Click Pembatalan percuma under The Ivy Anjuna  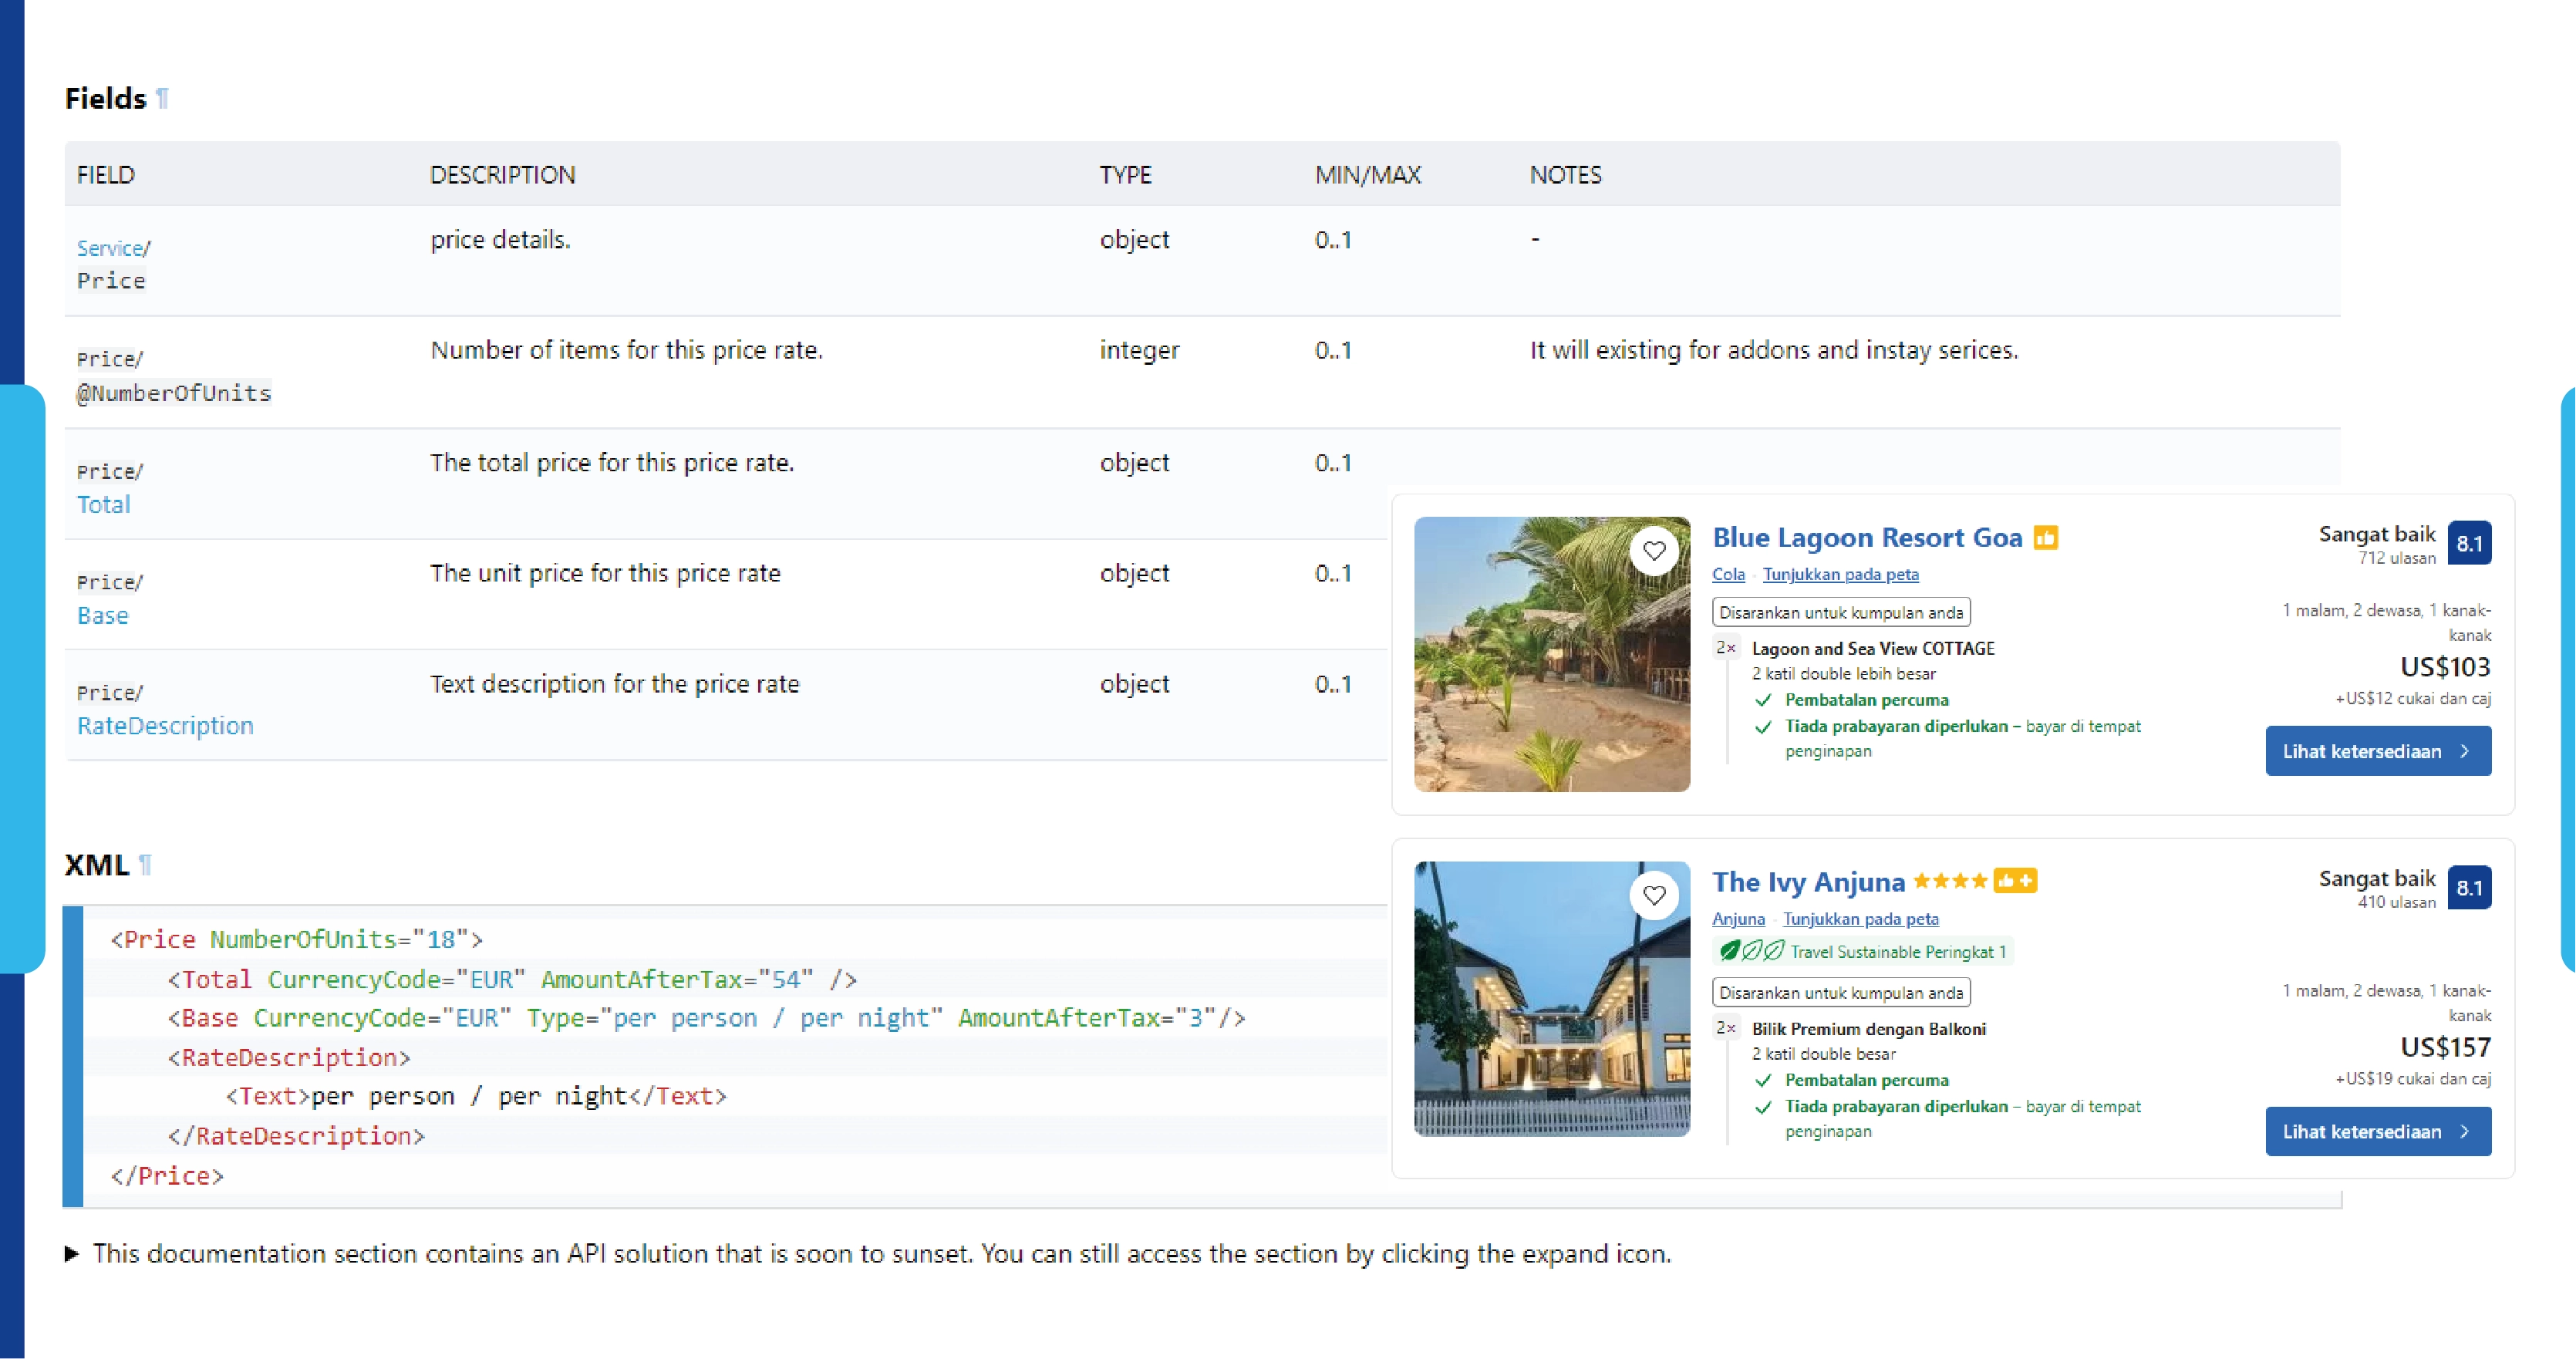tap(1867, 1080)
